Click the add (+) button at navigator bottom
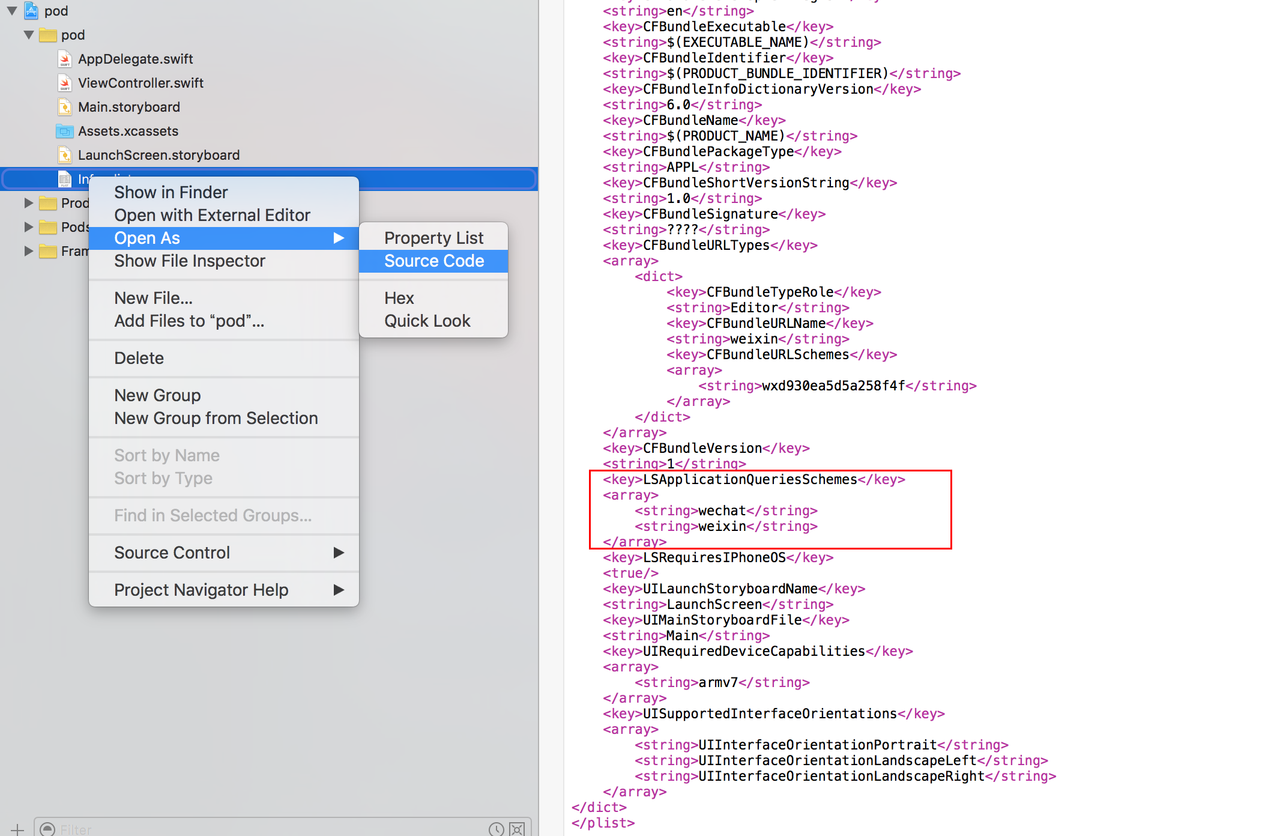 17,829
